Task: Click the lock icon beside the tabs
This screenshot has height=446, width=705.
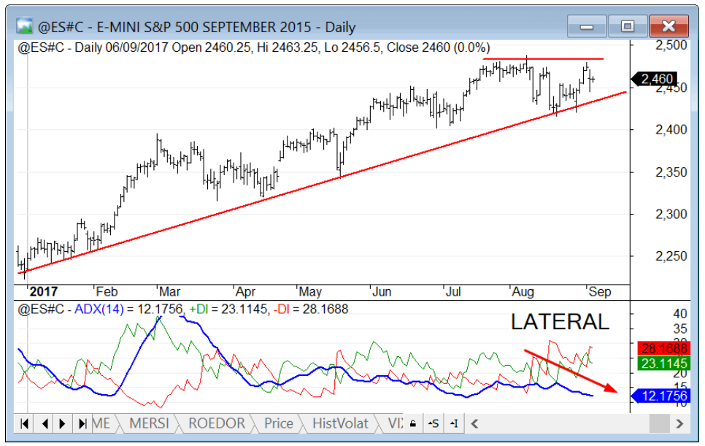Action: click(413, 423)
